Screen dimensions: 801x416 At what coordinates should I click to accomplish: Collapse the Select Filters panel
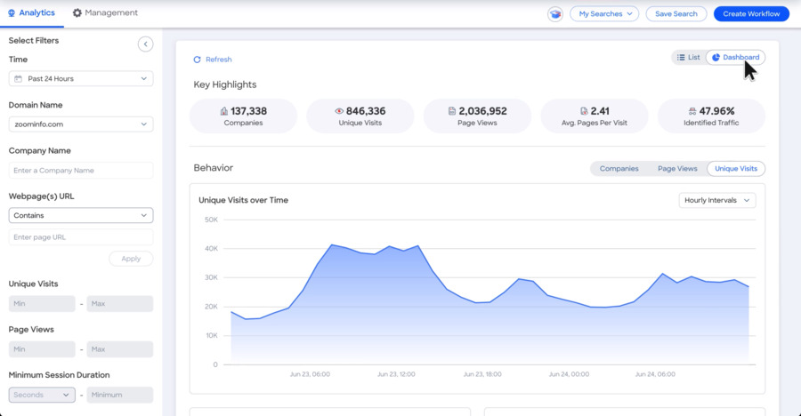146,44
